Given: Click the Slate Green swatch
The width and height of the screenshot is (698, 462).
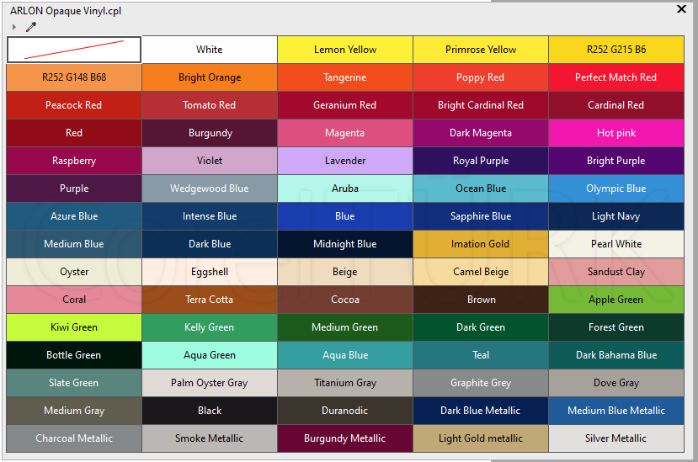Looking at the screenshot, I should pyautogui.click(x=74, y=383).
